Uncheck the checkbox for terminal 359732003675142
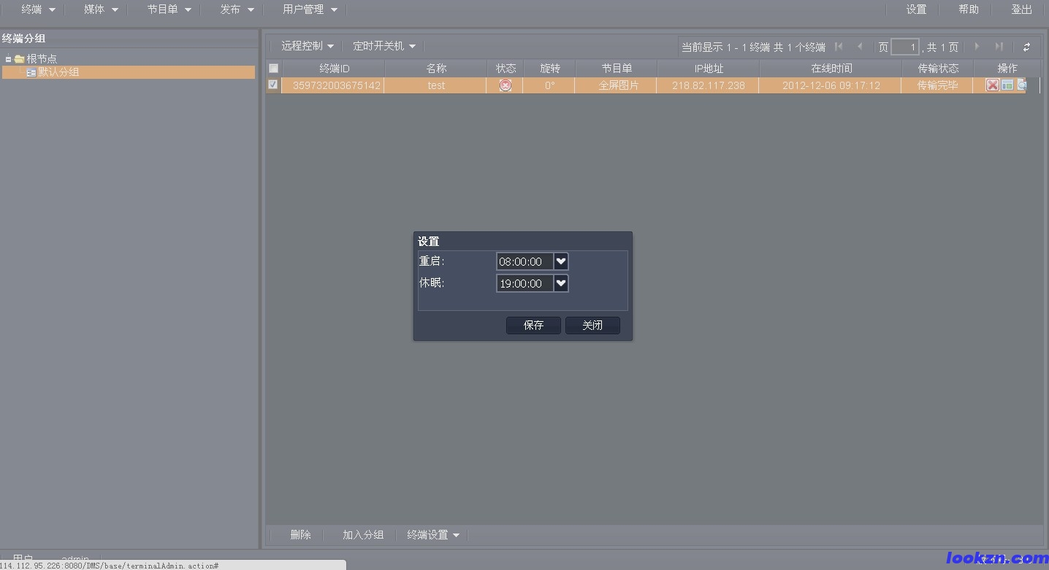The height and width of the screenshot is (570, 1049). pyautogui.click(x=272, y=85)
